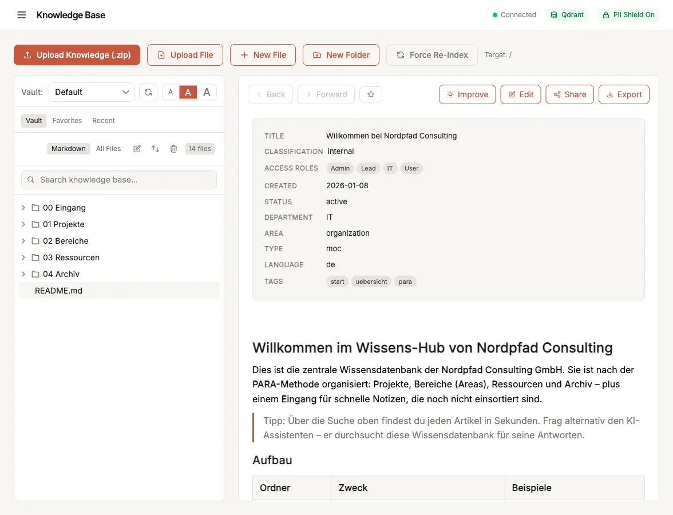
Task: Go Back in document history
Action: point(270,94)
